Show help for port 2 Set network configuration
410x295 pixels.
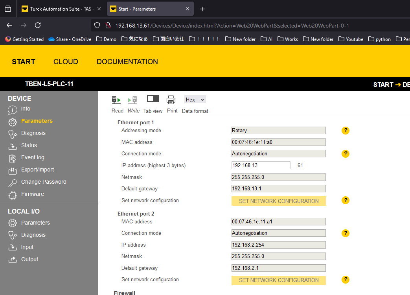click(346, 280)
